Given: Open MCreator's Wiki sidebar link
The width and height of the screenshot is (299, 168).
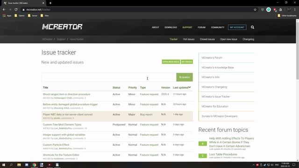Looking at the screenshot, I should 211,77.
